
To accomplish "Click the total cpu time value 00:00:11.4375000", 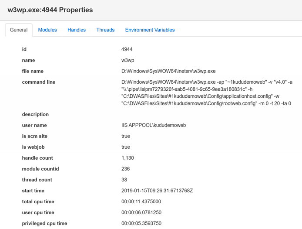I will tap(141, 202).
